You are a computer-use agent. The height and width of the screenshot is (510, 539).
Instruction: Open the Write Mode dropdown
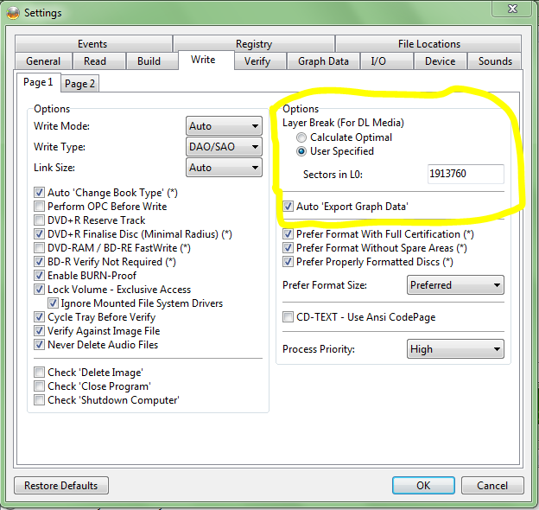pos(224,126)
